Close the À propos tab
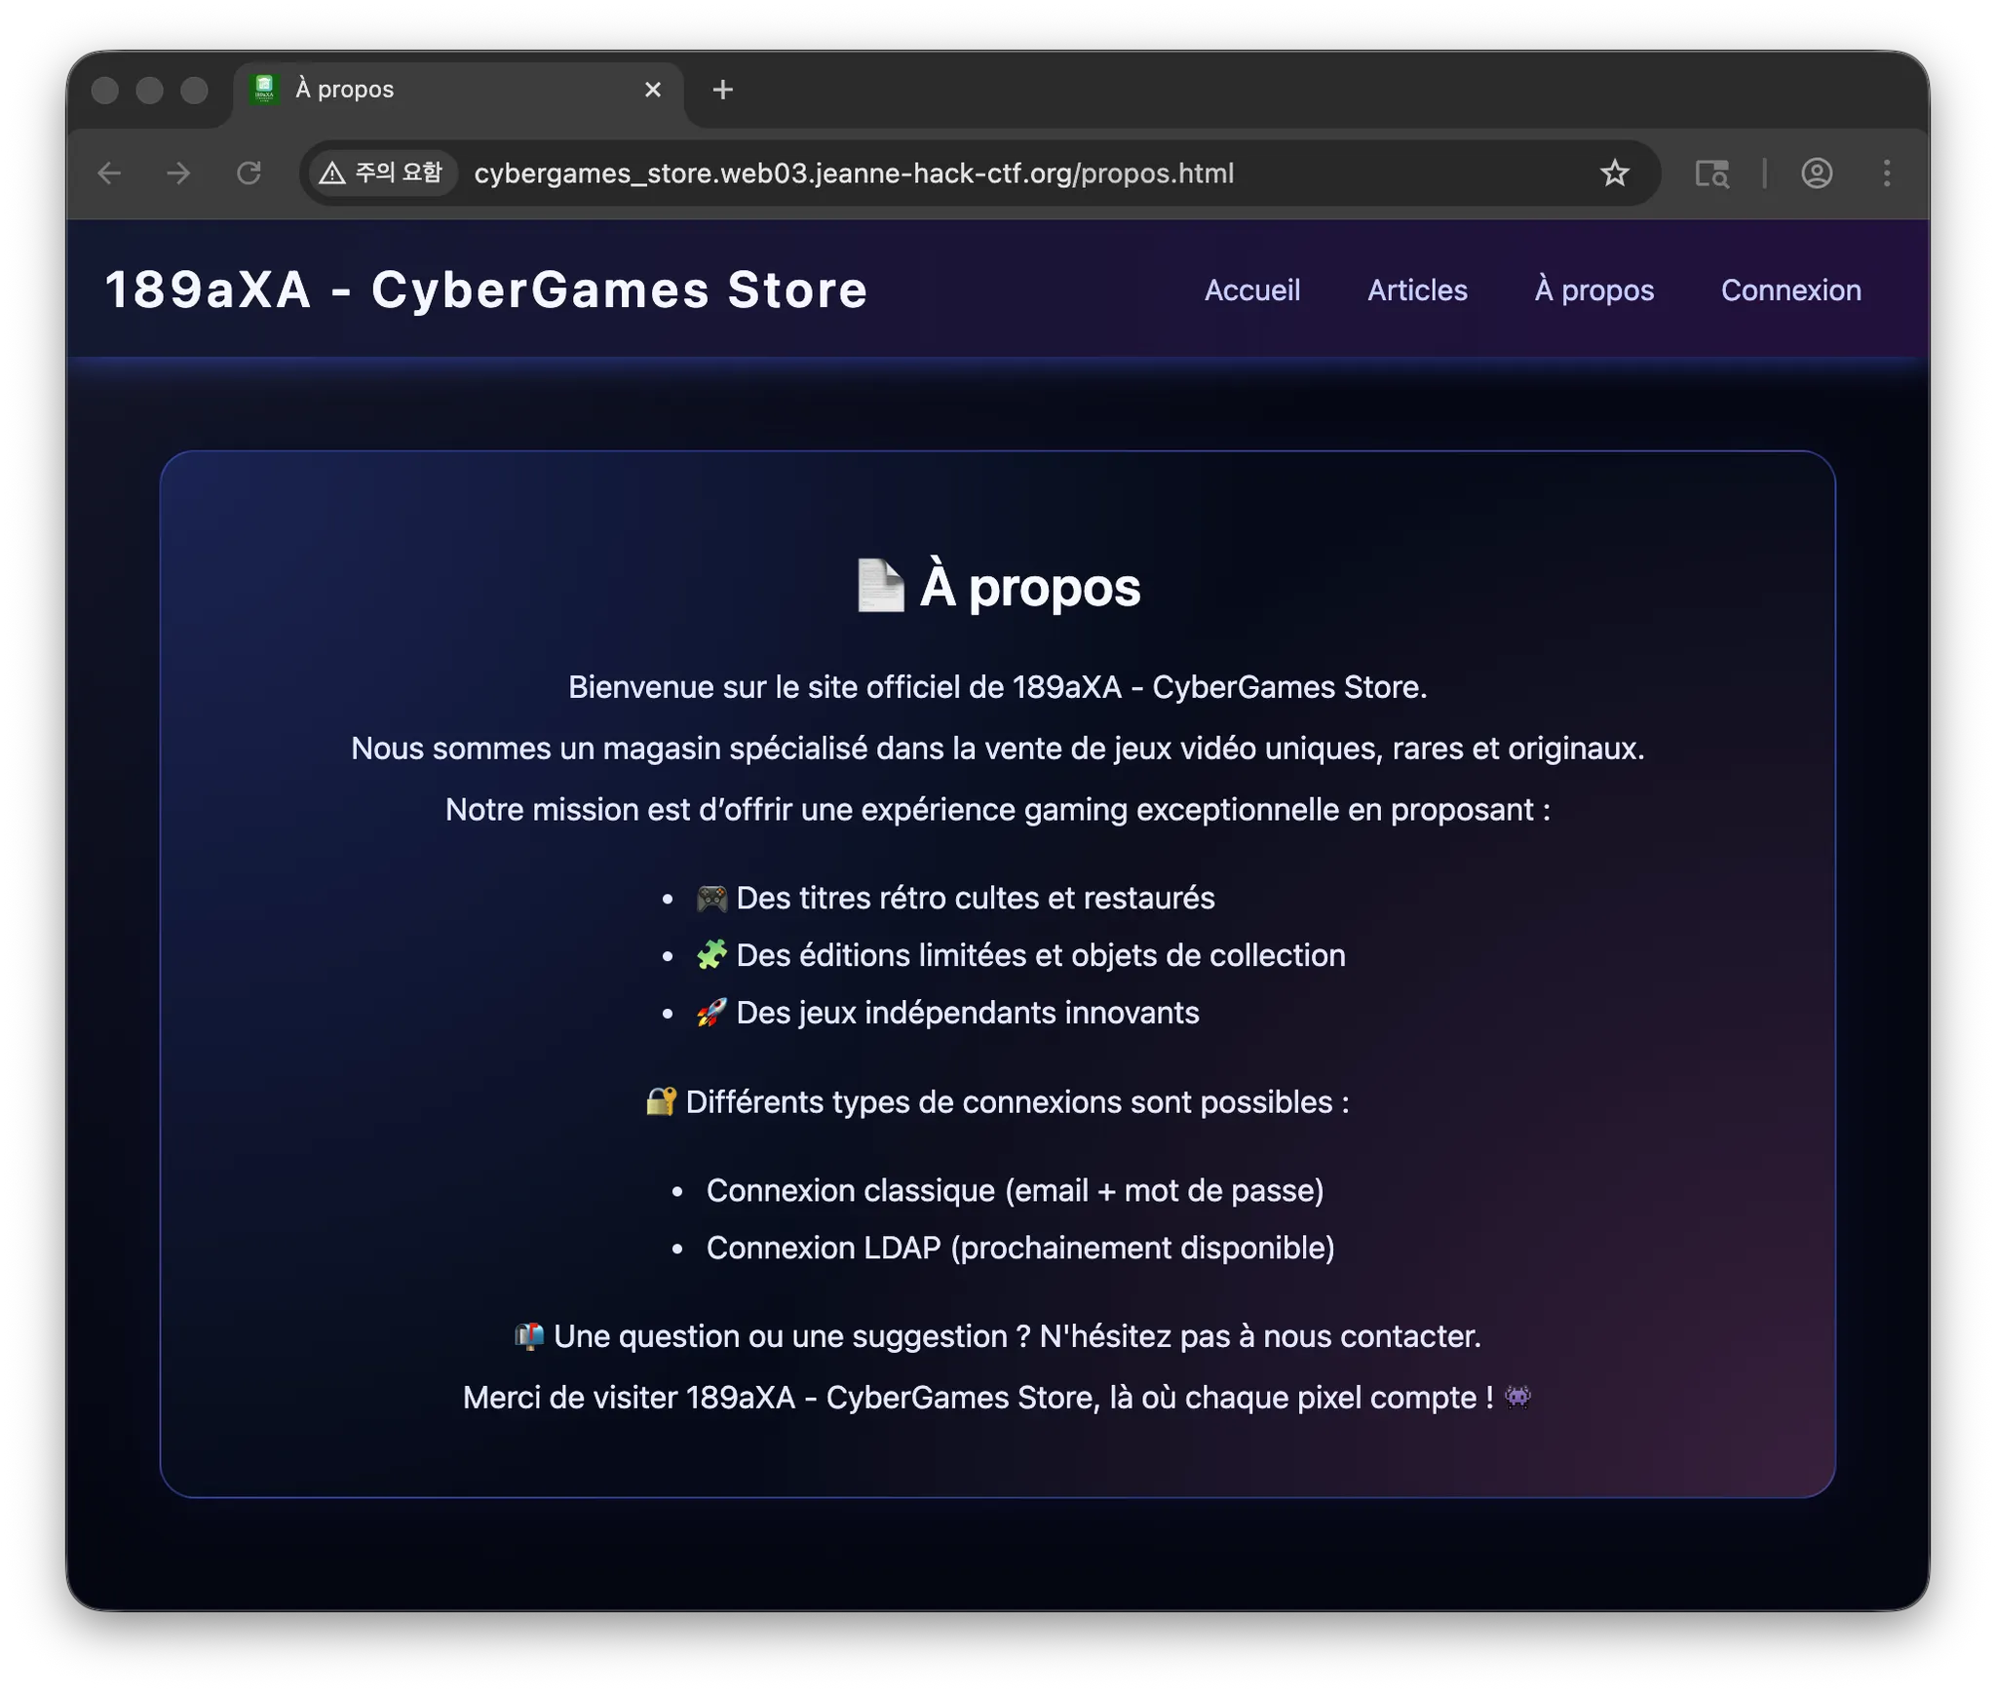 click(x=653, y=90)
